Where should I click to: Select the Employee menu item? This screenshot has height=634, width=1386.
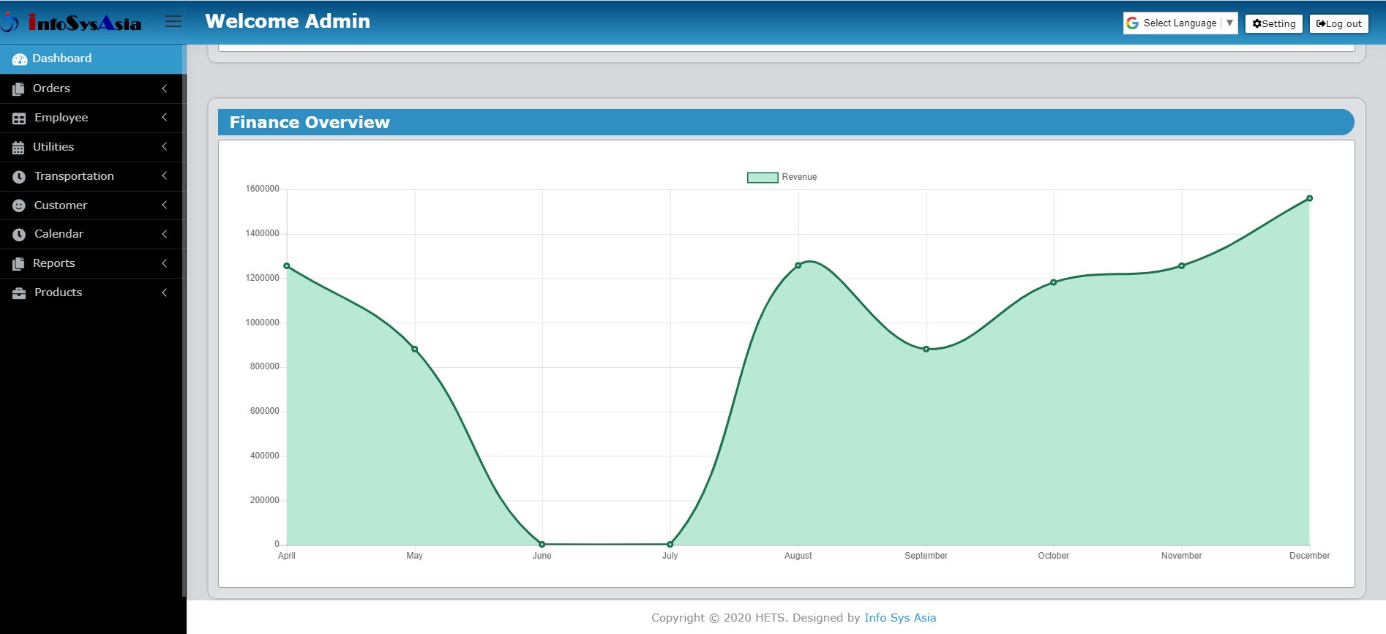pyautogui.click(x=93, y=118)
